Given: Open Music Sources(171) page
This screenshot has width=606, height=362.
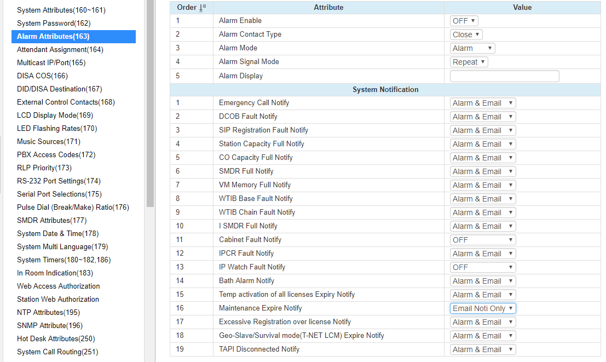Looking at the screenshot, I should (48, 142).
